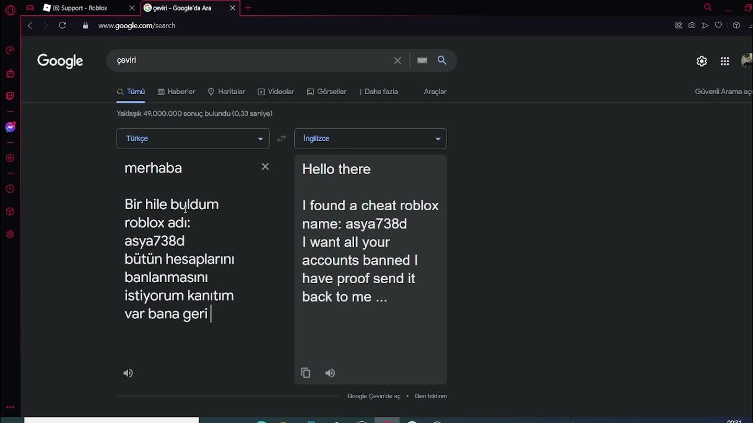Viewport: 753px width, 423px height.
Task: Click the results count text
Action: pos(194,113)
